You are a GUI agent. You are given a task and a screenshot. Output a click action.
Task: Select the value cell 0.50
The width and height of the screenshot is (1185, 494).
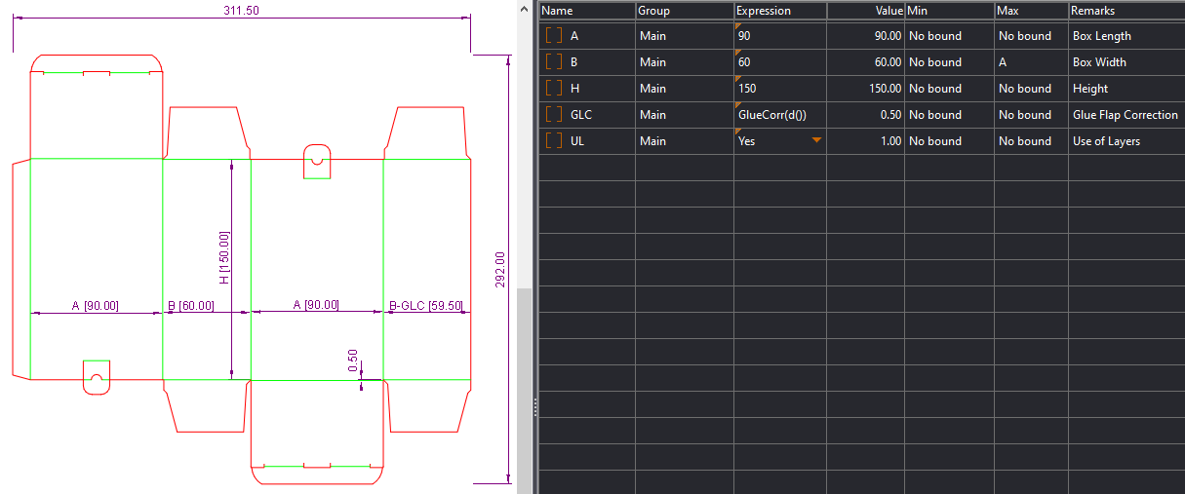tap(865, 115)
